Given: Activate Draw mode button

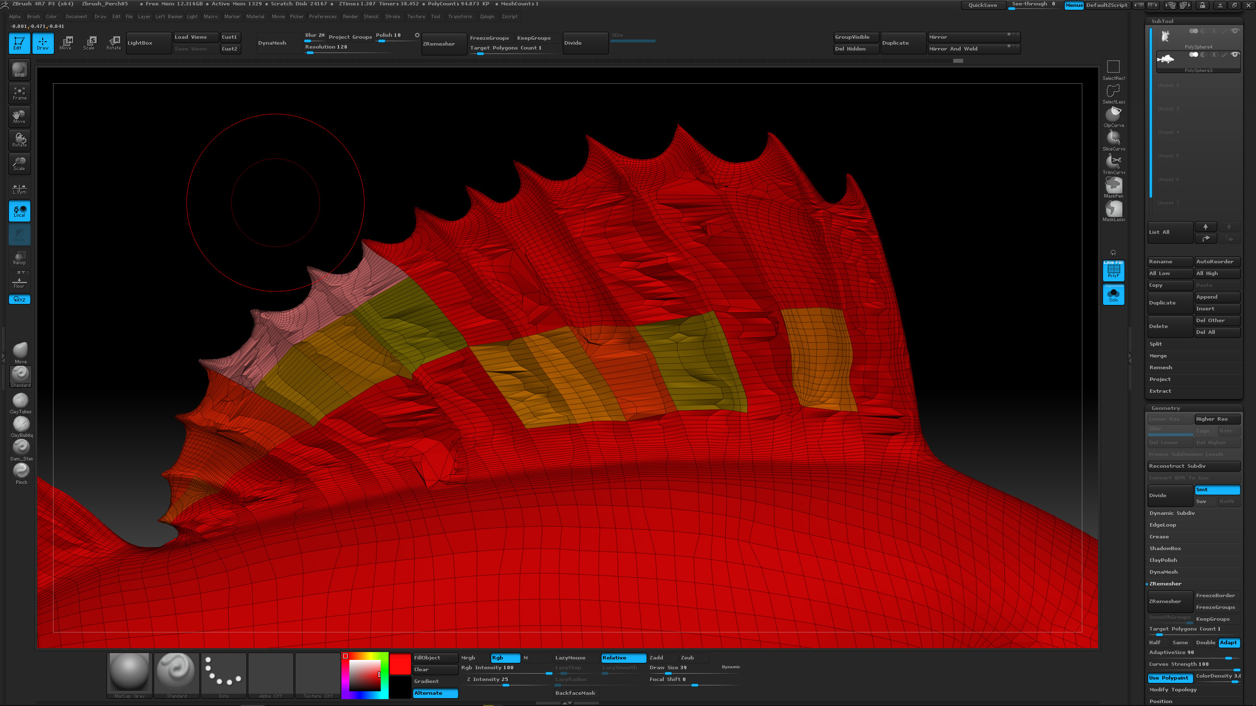Looking at the screenshot, I should click(x=43, y=43).
